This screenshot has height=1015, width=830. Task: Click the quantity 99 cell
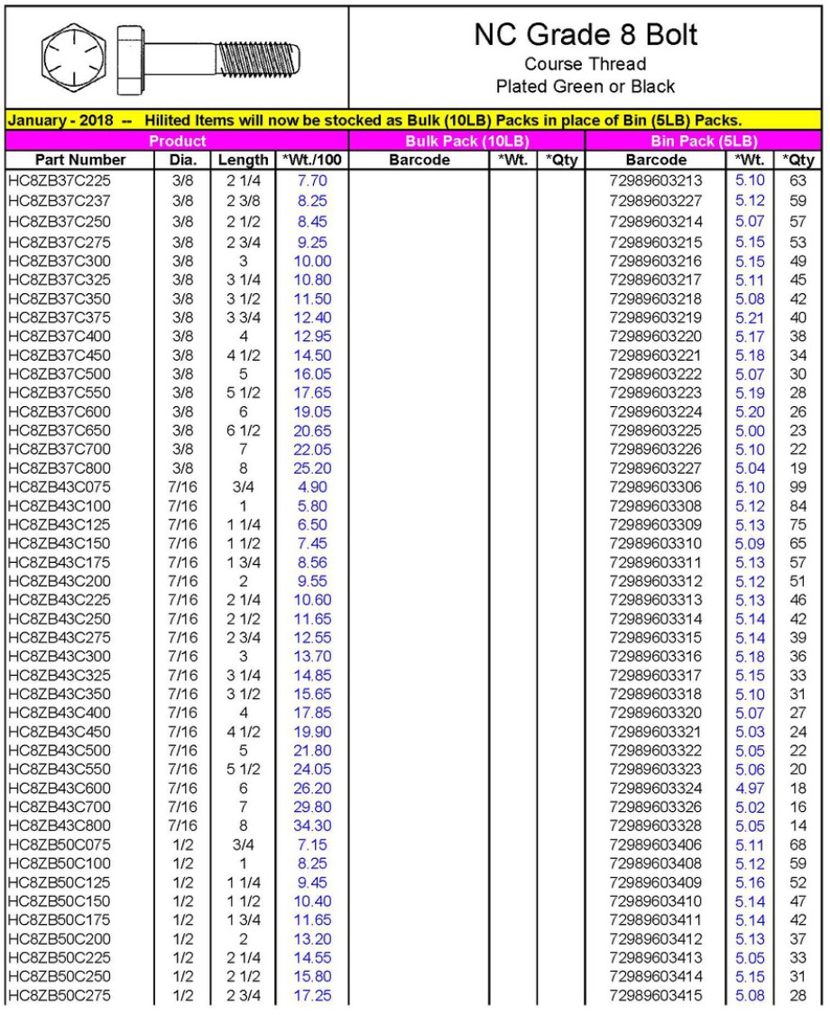coord(798,487)
